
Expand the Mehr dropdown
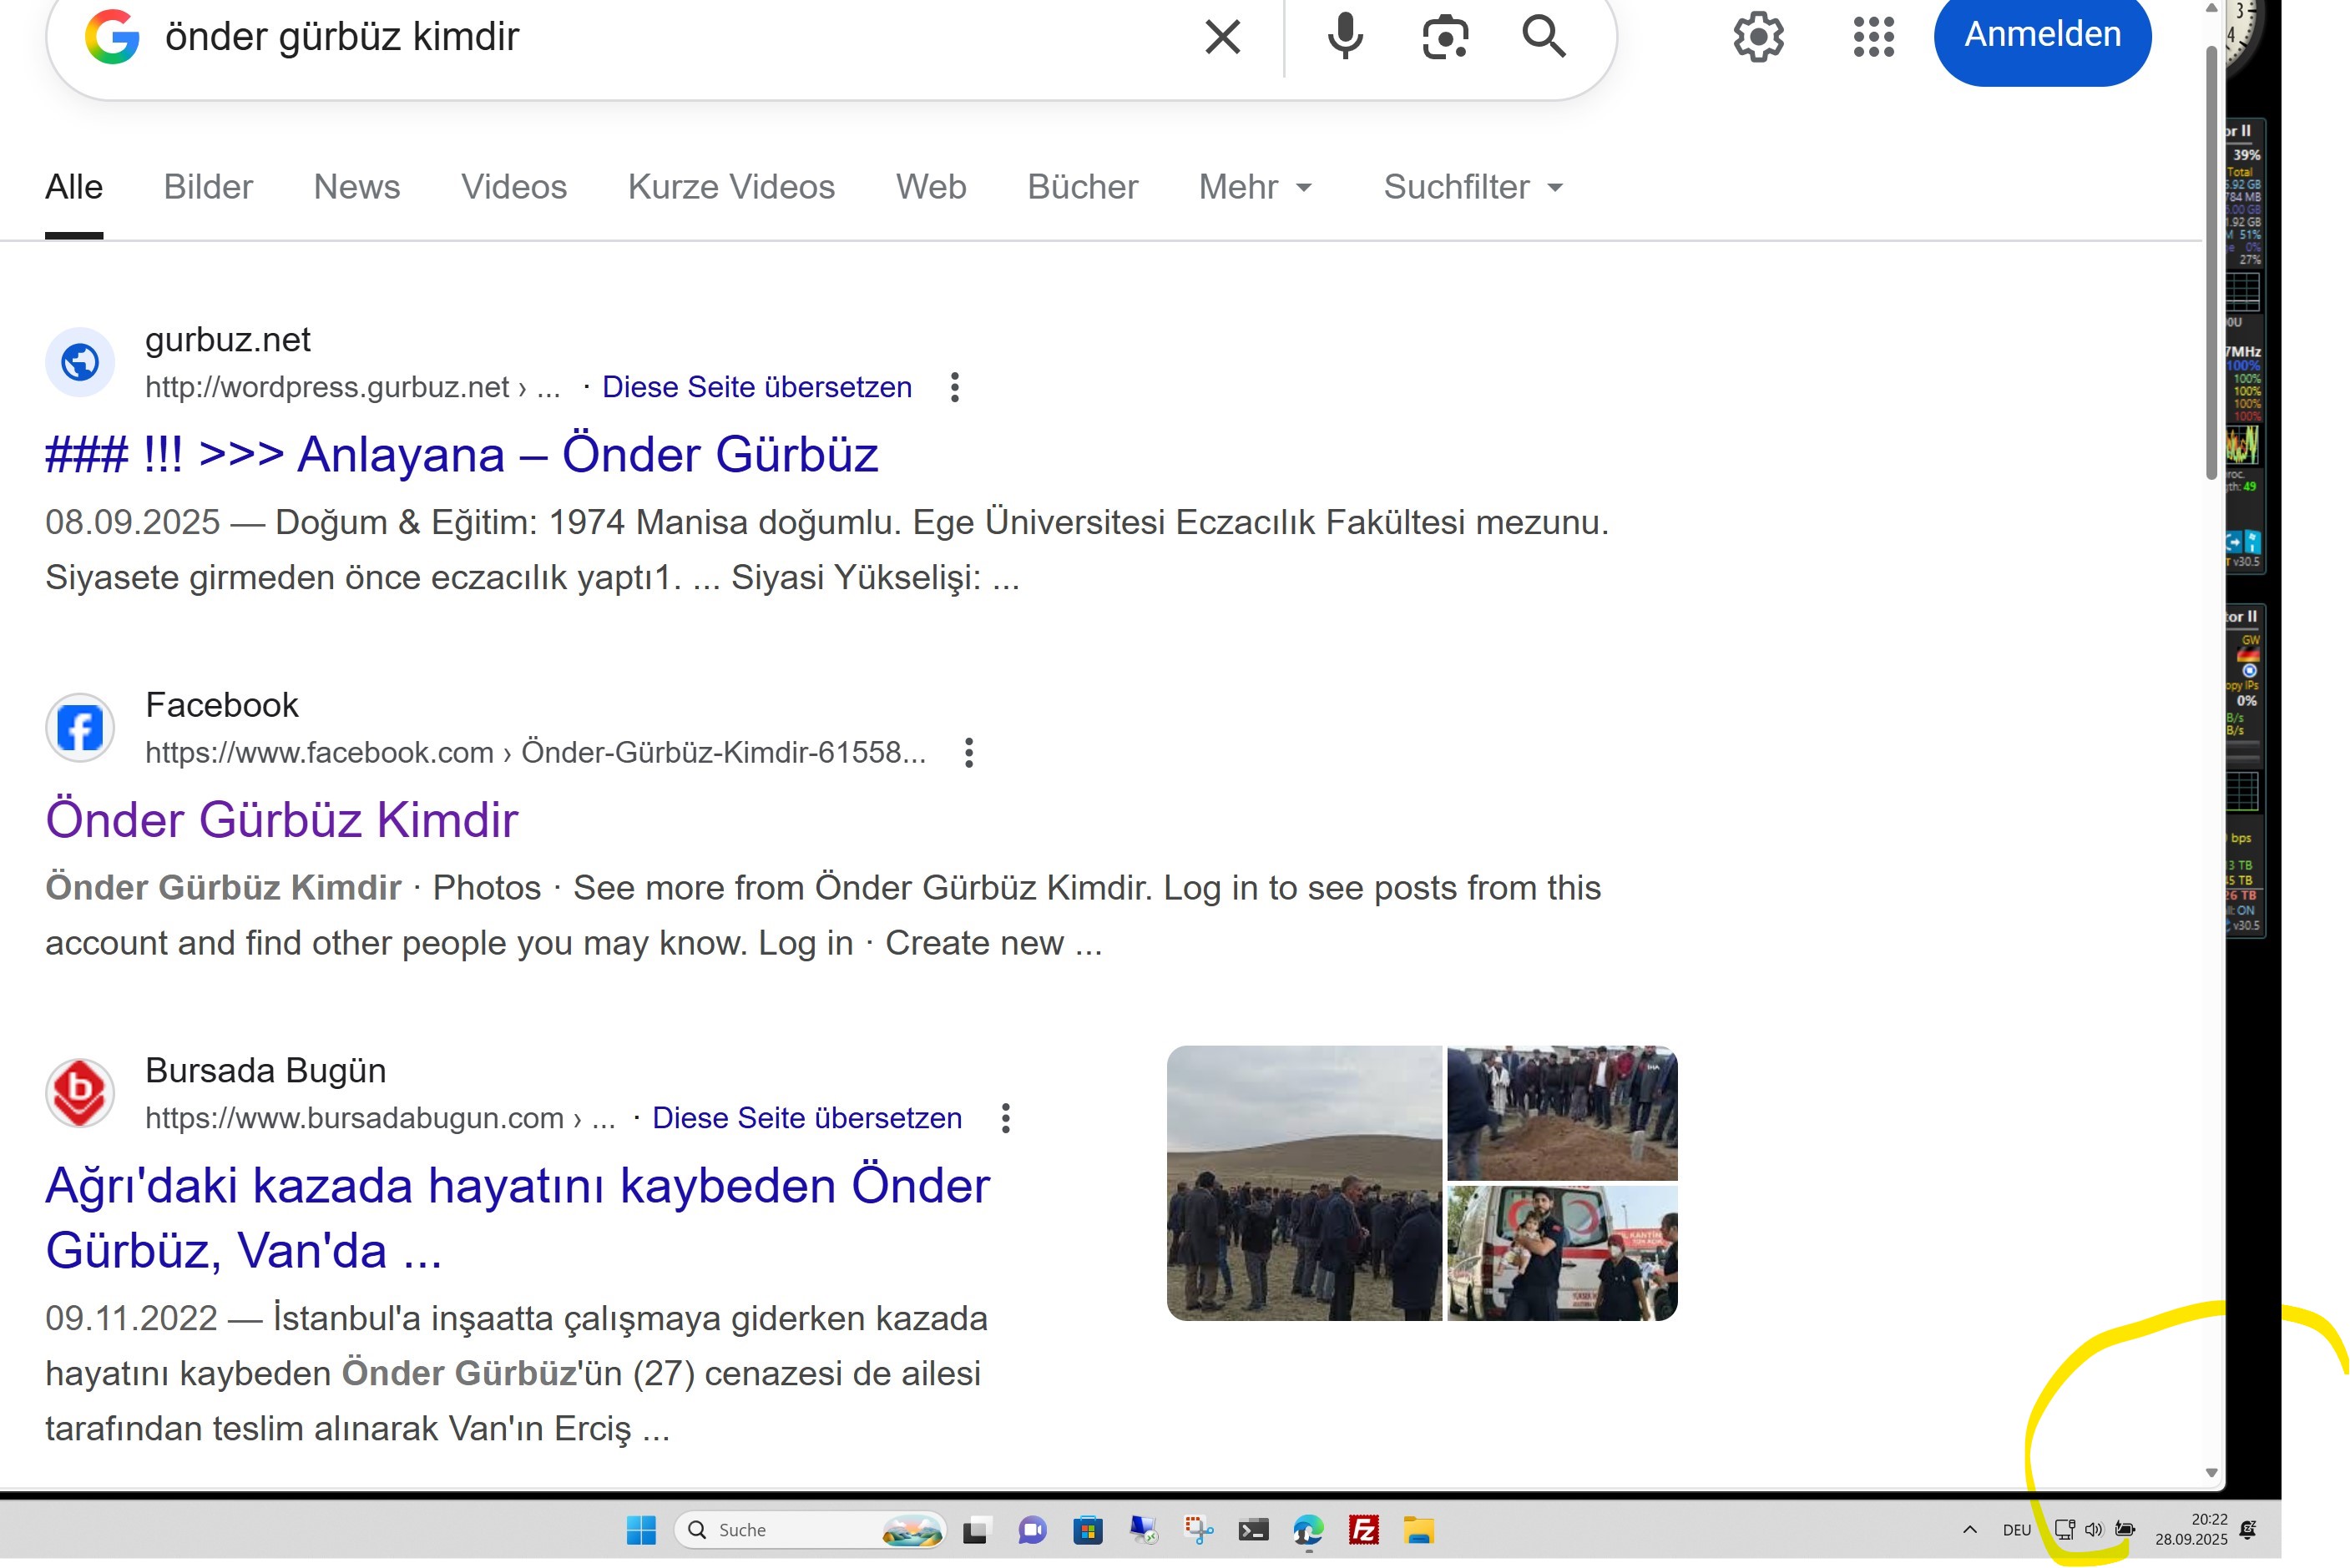(x=1255, y=187)
